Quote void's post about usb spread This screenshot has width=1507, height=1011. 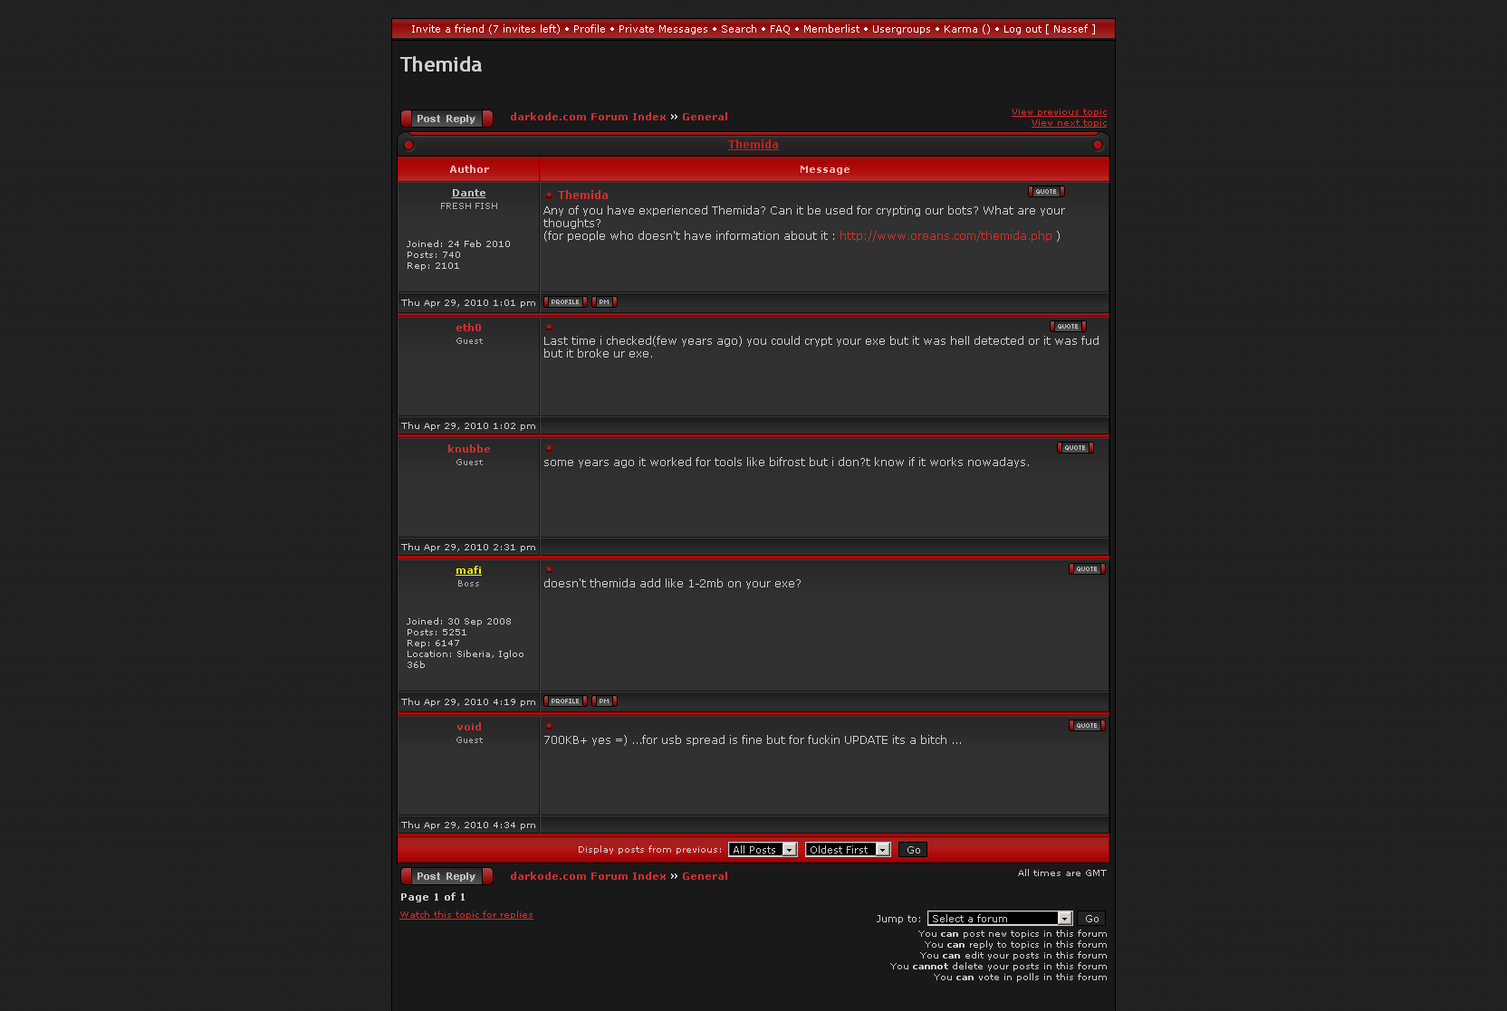click(1087, 726)
